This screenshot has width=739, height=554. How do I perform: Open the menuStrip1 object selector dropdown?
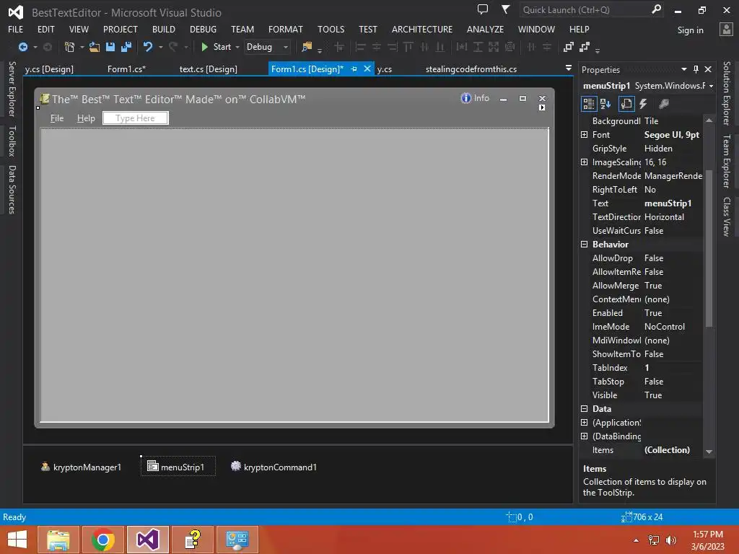[x=711, y=86]
